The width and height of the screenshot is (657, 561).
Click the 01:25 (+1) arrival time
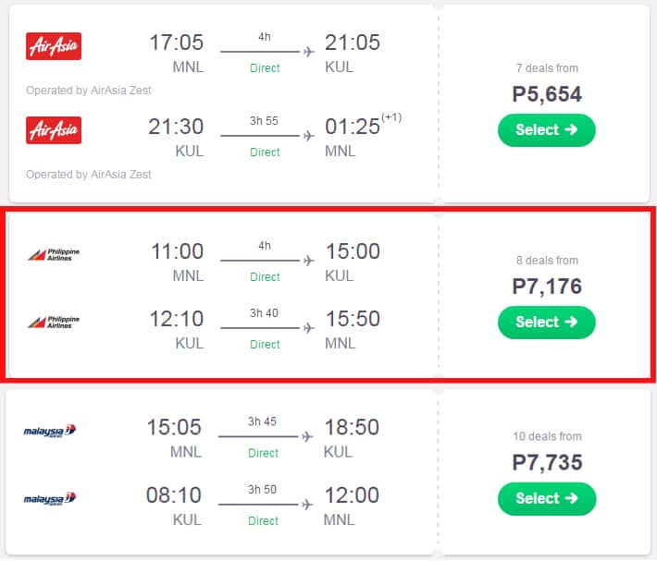353,127
